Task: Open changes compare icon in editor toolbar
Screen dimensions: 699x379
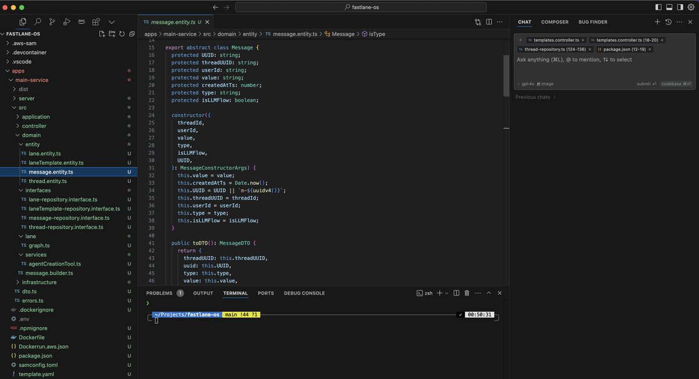Action: click(x=478, y=22)
